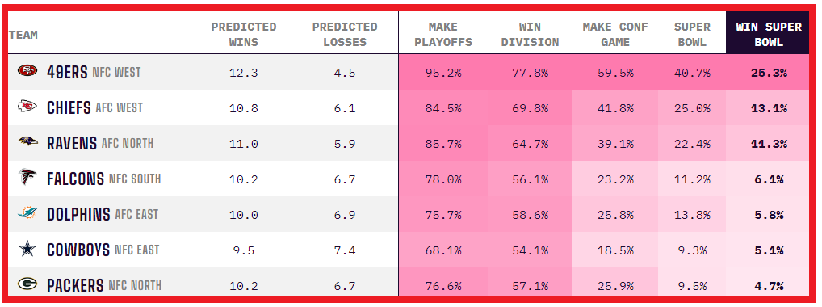Click the Super Bowl column header
The width and height of the screenshot is (822, 307).
tap(692, 34)
